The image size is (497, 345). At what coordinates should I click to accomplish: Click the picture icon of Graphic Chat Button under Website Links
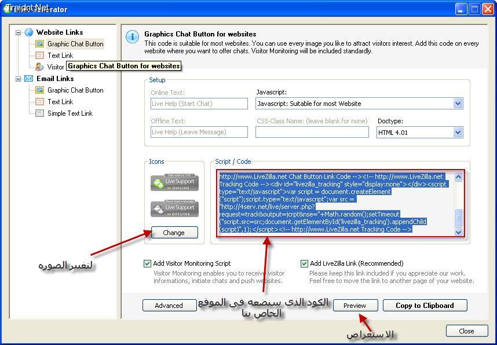[39, 44]
